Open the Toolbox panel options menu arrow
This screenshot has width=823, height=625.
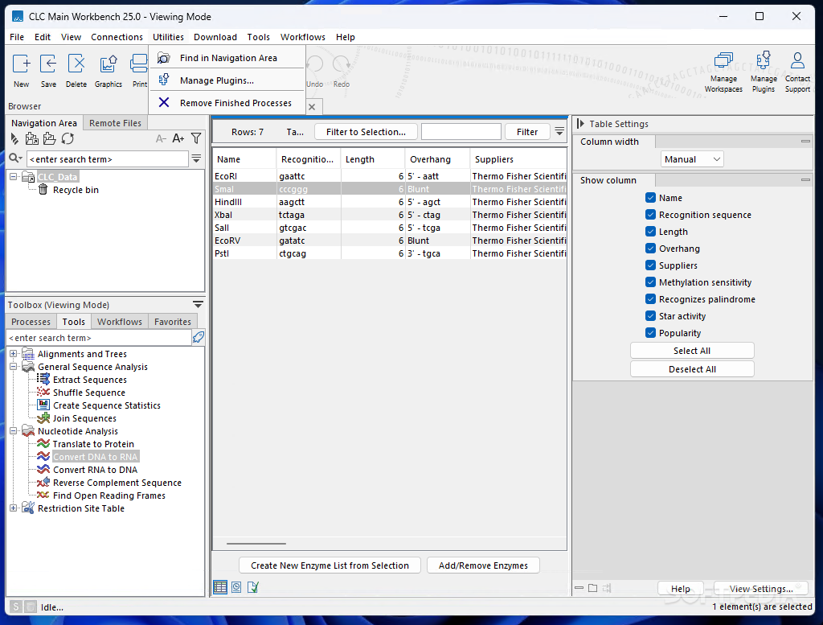tap(198, 305)
